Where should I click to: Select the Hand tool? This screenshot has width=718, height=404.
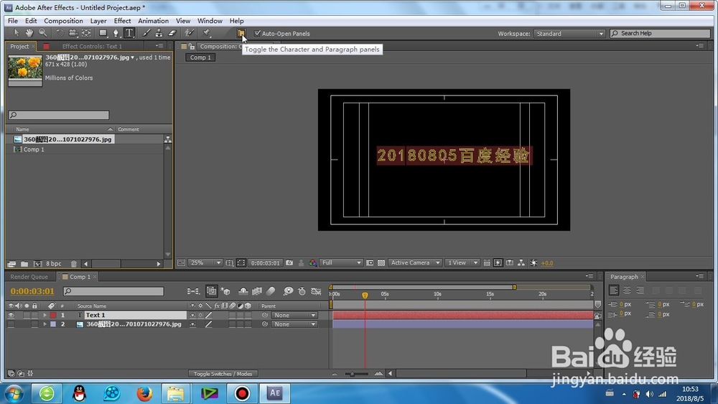pos(29,33)
